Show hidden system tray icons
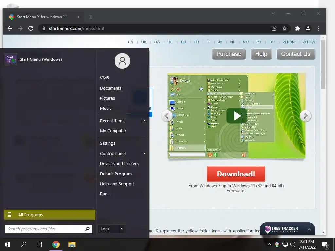The width and height of the screenshot is (335, 251). tap(269, 244)
